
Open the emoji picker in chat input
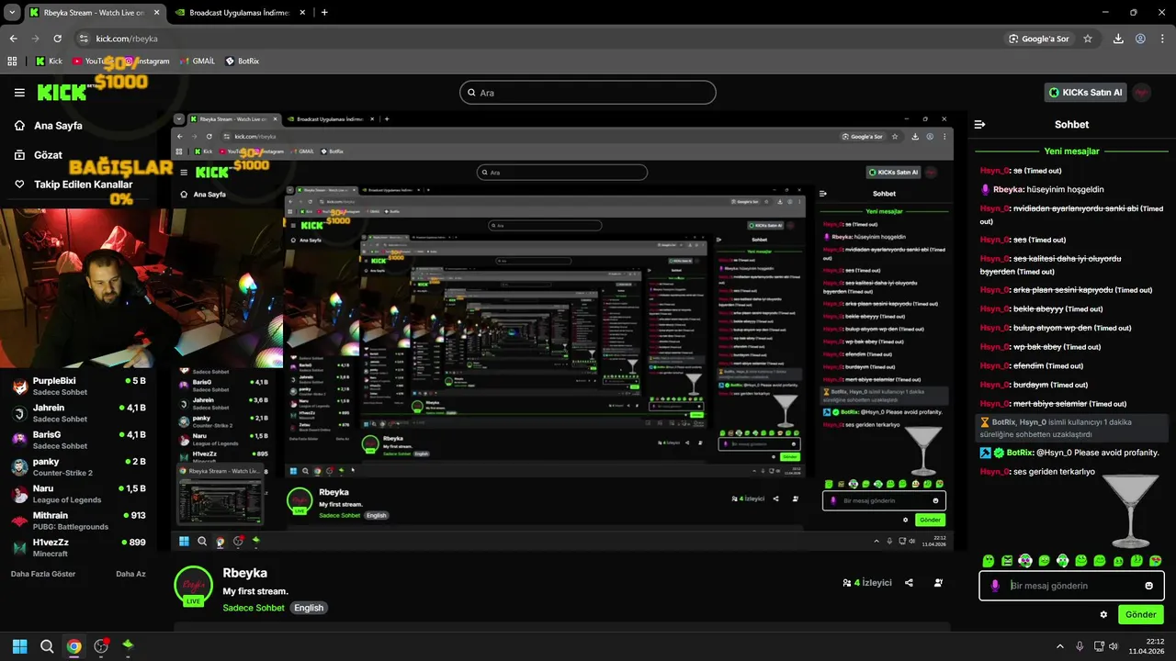click(x=1149, y=586)
